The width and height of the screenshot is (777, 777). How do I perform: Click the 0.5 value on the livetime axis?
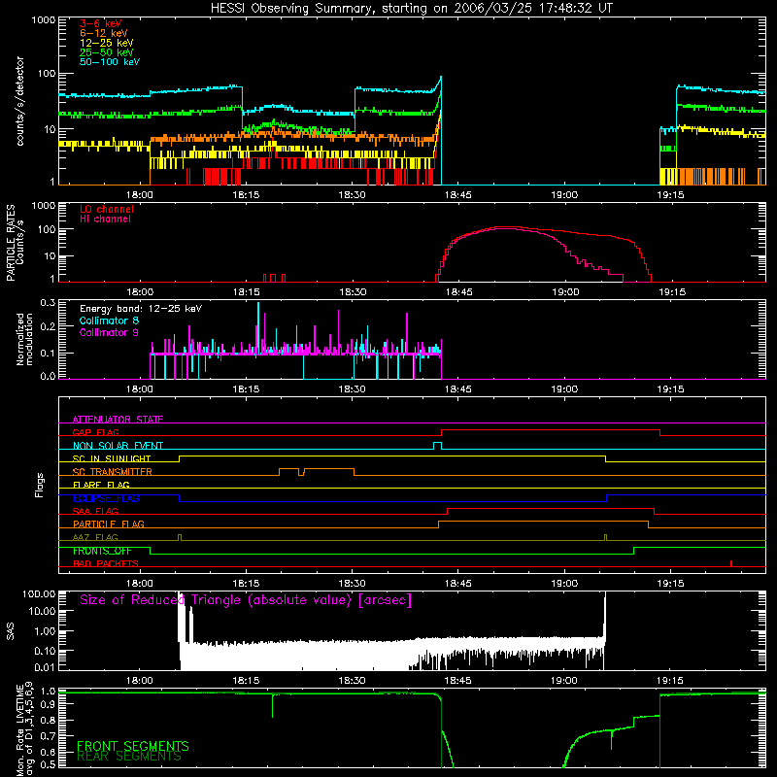[x=48, y=764]
